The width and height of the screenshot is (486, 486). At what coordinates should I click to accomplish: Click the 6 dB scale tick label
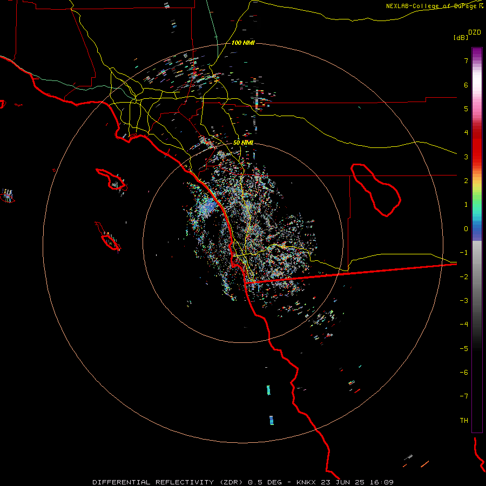tap(466, 85)
